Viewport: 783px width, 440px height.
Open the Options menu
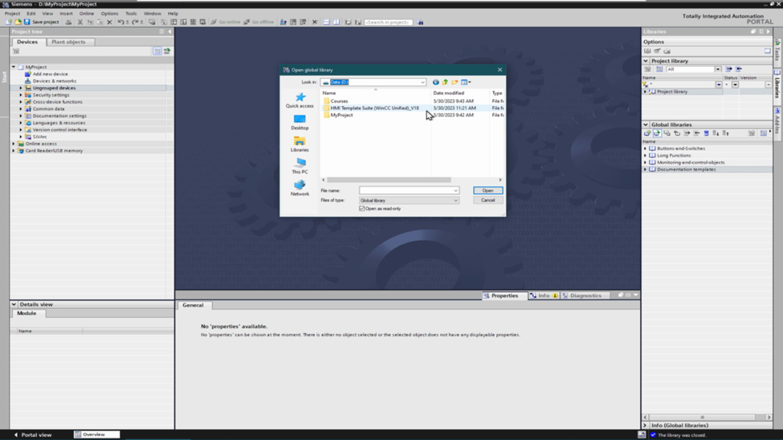[x=109, y=13]
